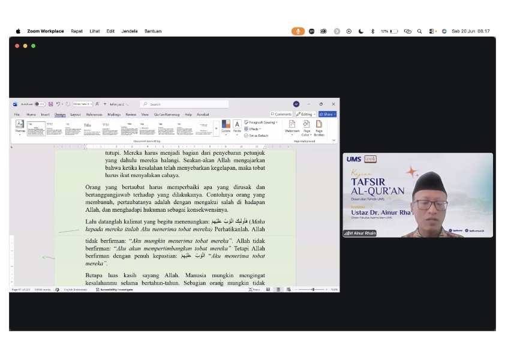The width and height of the screenshot is (505, 357).
Task: Toggle the Zoom microphone mute button
Action: point(298,31)
